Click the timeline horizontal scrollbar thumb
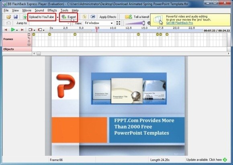 pyautogui.click(x=39, y=53)
